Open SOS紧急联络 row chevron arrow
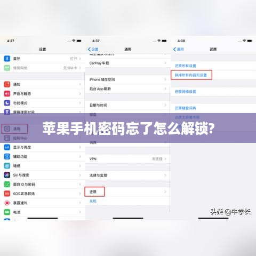 [x=80, y=194]
